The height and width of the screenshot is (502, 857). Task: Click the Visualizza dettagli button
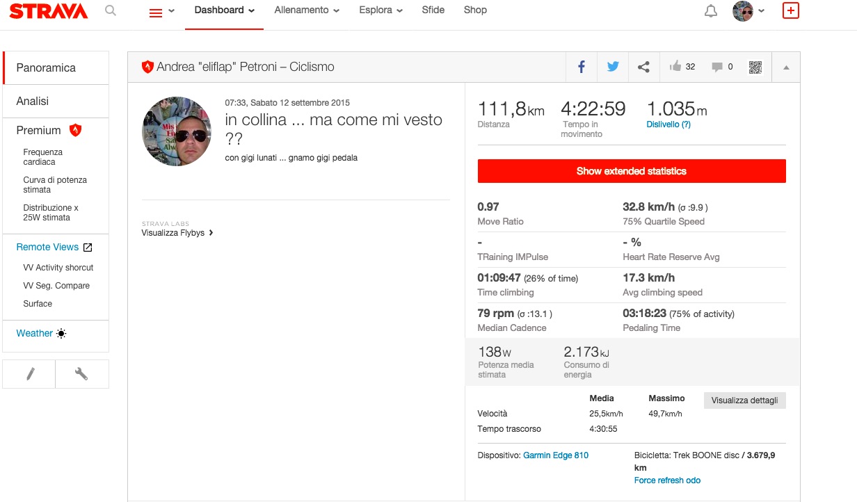(744, 400)
